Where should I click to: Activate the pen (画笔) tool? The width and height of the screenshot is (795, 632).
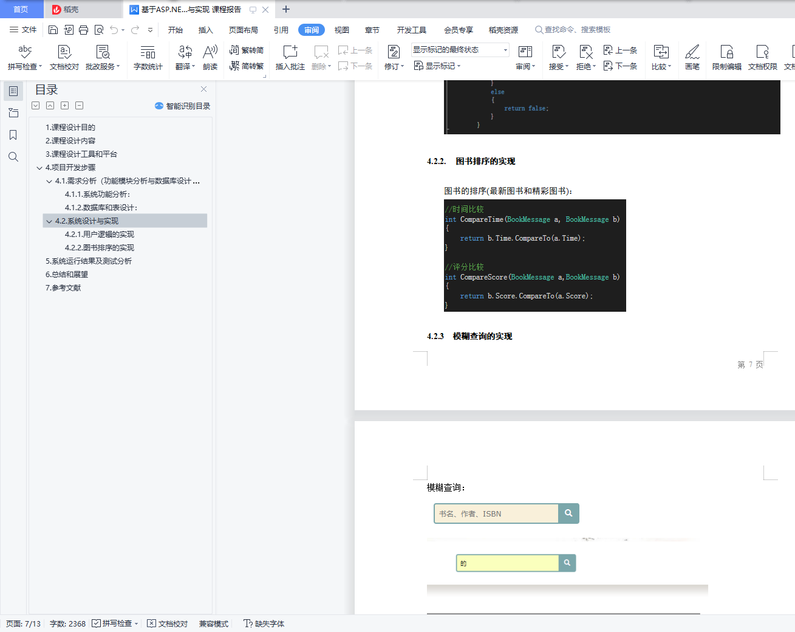click(x=692, y=58)
